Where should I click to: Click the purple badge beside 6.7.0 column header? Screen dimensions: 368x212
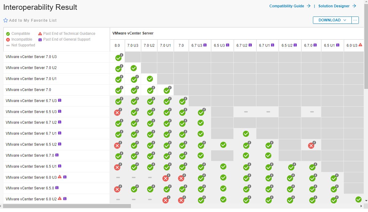tap(315, 45)
